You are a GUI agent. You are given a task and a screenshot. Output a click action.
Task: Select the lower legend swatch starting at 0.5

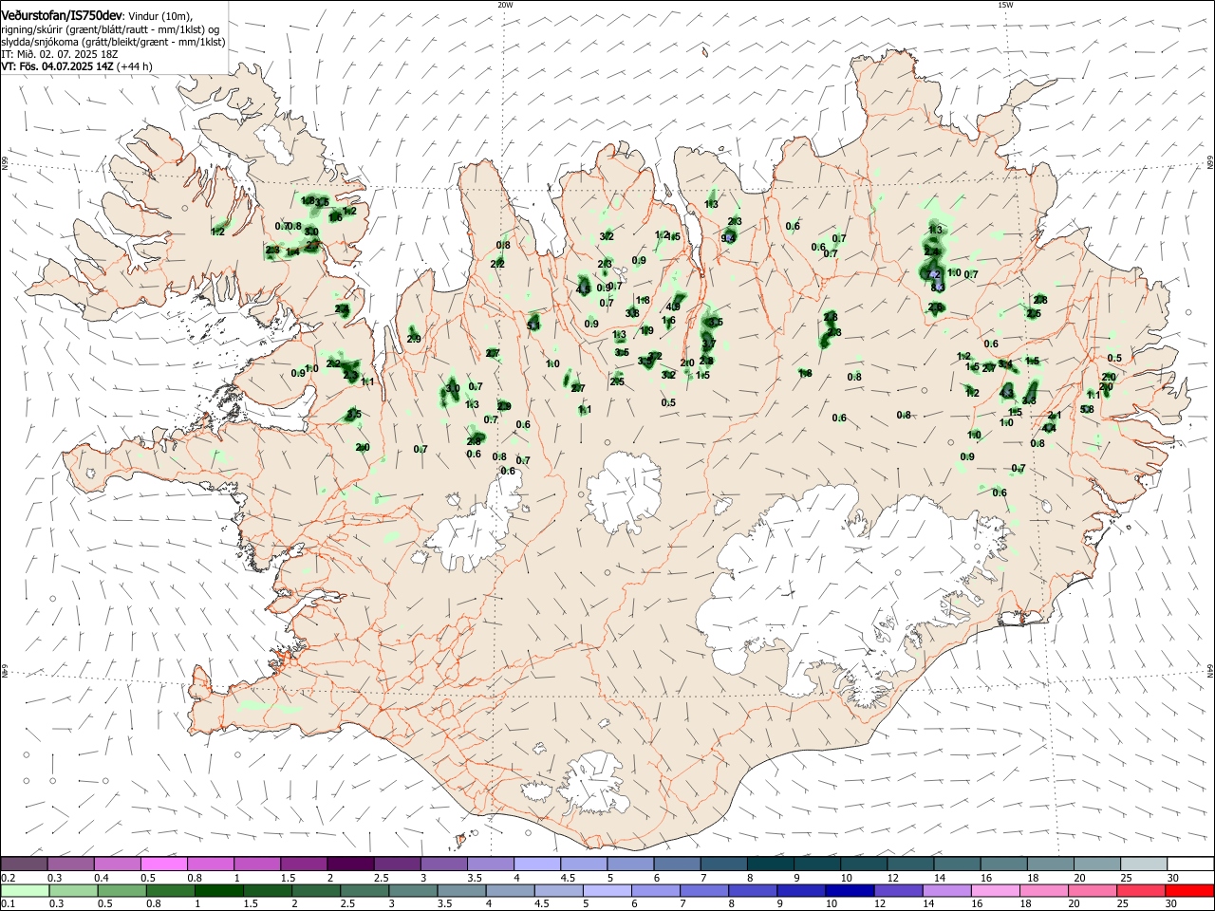pos(123,891)
